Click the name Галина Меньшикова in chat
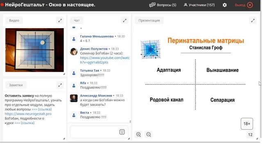The width and height of the screenshot is (262, 147). pos(97,36)
